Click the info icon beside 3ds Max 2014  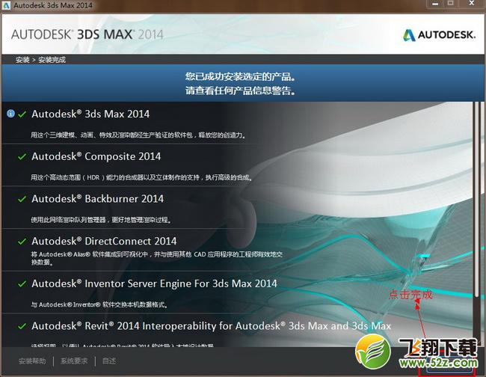pyautogui.click(x=10, y=114)
